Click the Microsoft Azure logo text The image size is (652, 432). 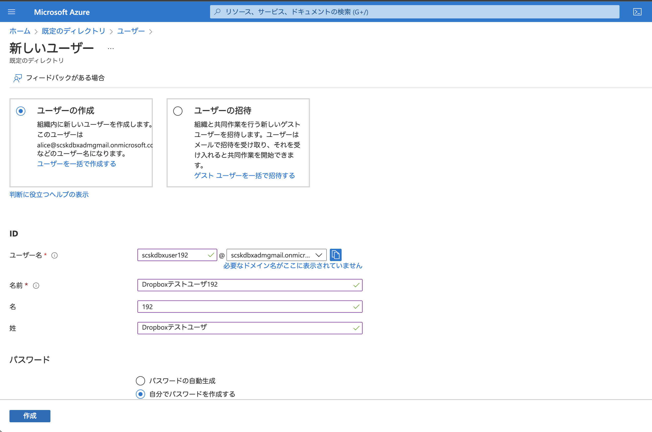62,12
